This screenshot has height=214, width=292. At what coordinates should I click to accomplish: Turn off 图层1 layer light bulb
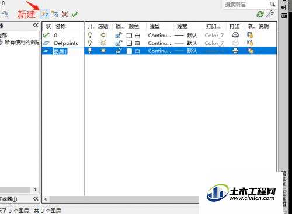pos(90,51)
